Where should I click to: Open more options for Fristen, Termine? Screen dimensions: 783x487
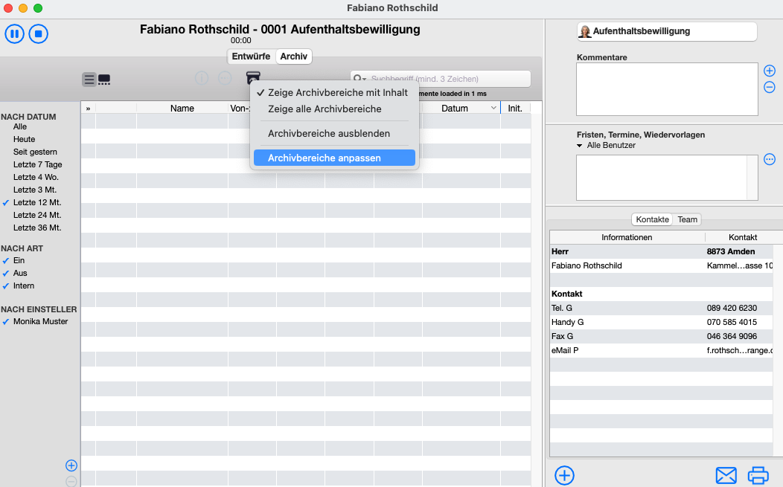click(x=770, y=159)
